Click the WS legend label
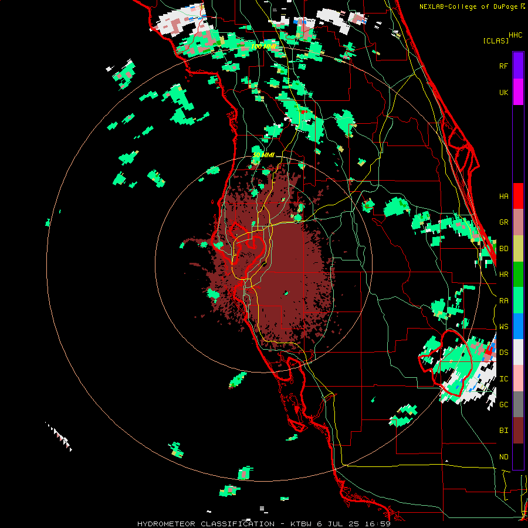The height and width of the screenshot is (528, 528). pos(503,327)
